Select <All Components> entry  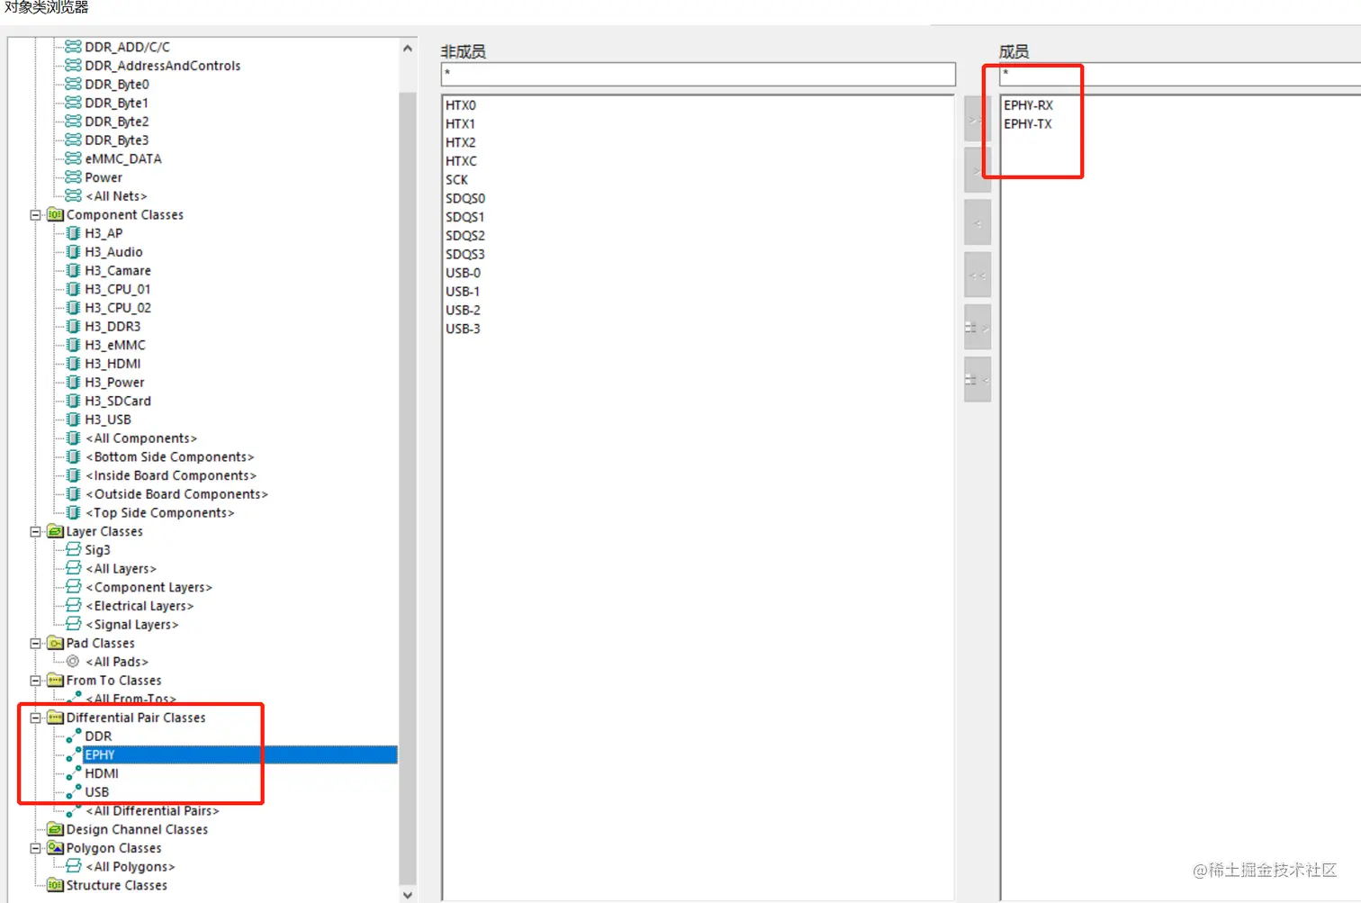(x=141, y=438)
